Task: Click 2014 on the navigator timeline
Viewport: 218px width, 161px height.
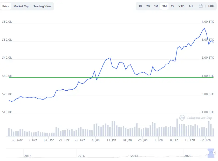Action: coord(28,156)
